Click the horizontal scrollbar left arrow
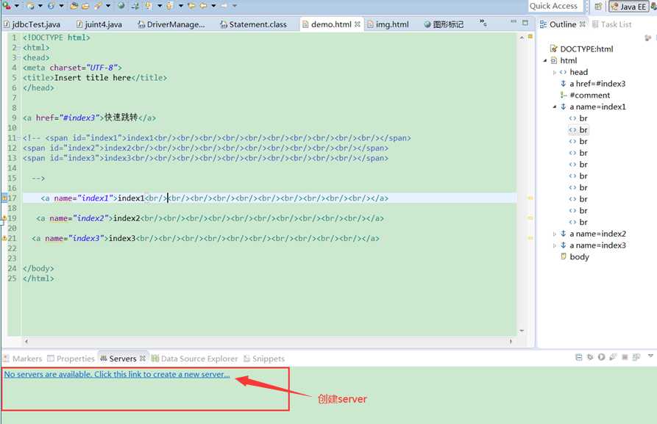Viewport: 657px width, 424px height. [x=26, y=342]
